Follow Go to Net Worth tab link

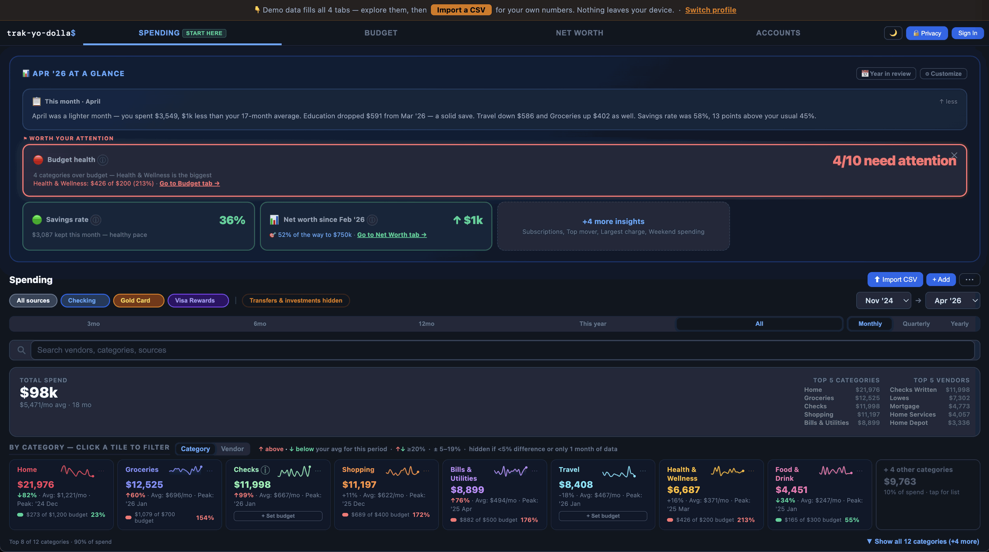[392, 235]
